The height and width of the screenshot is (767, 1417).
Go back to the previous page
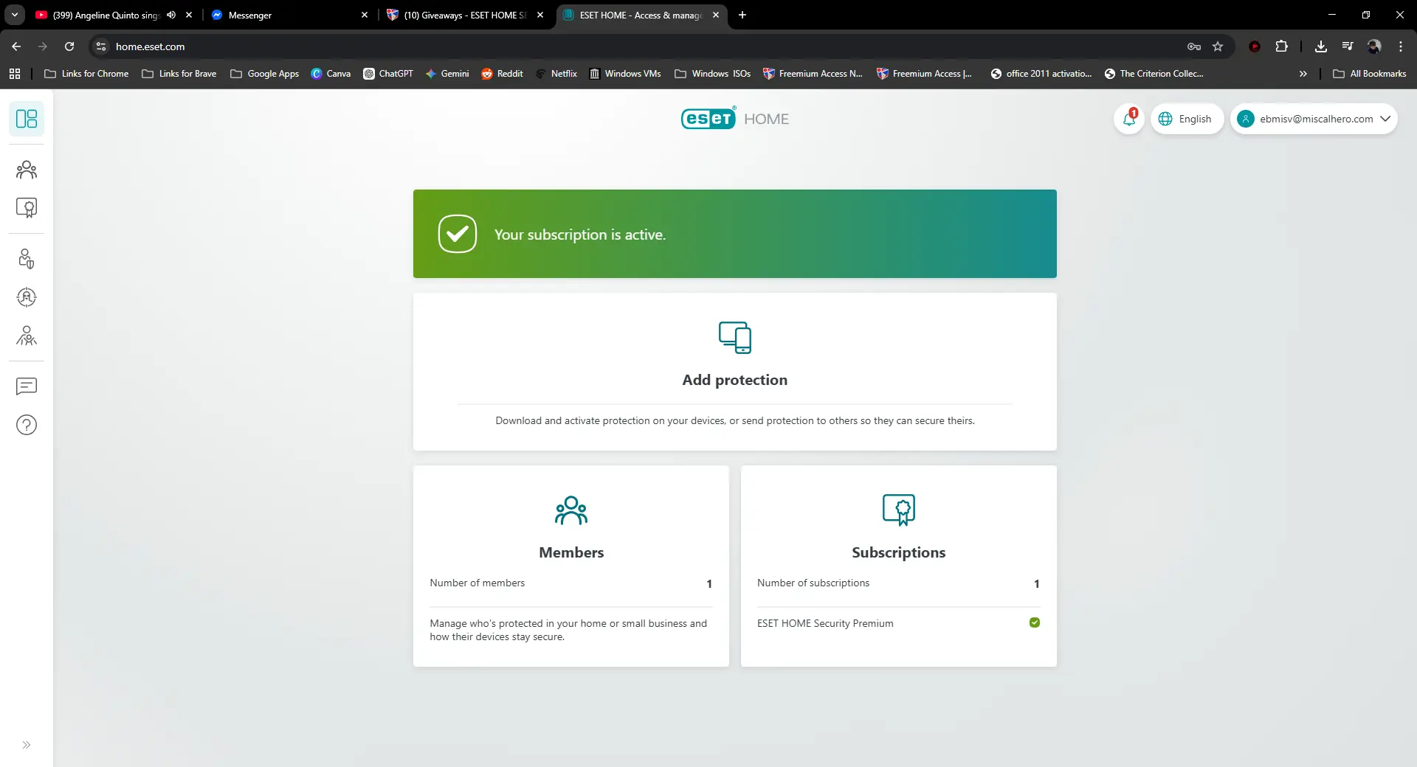[x=16, y=46]
